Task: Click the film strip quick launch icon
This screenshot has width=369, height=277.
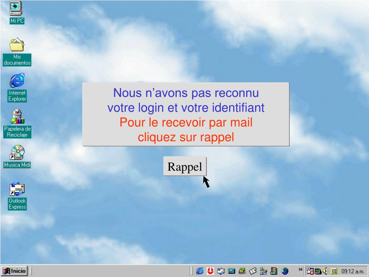Action: 274,271
